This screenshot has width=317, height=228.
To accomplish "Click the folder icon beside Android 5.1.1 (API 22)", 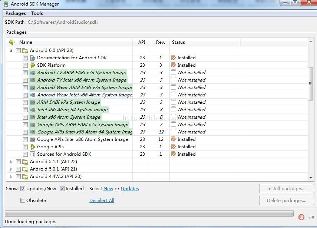I will click(25, 162).
